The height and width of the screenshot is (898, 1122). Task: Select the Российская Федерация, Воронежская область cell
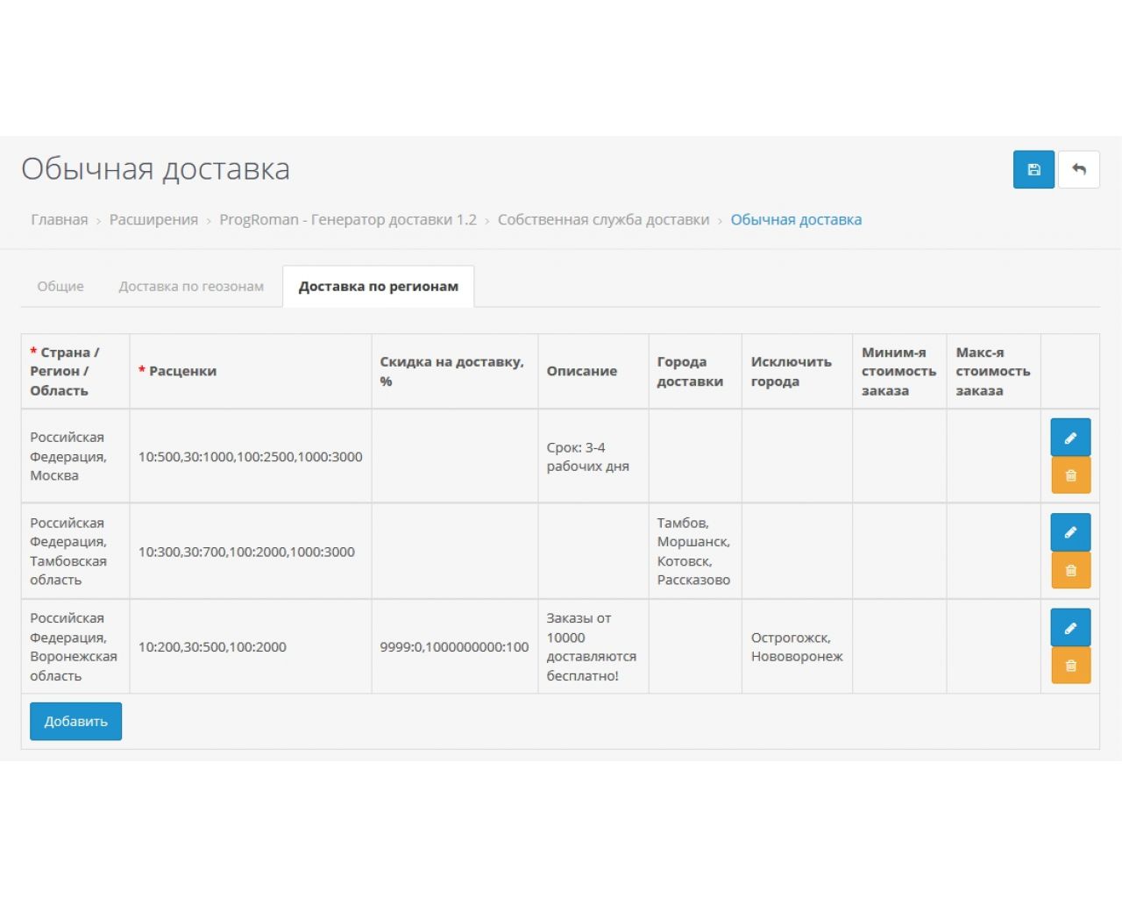[74, 646]
